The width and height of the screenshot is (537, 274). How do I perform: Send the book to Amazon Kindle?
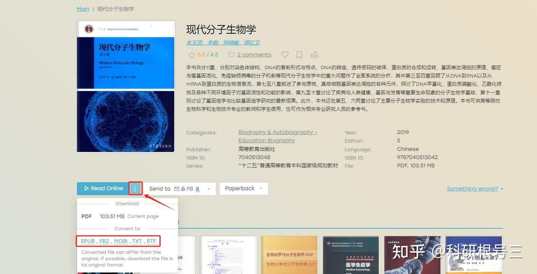197,188
